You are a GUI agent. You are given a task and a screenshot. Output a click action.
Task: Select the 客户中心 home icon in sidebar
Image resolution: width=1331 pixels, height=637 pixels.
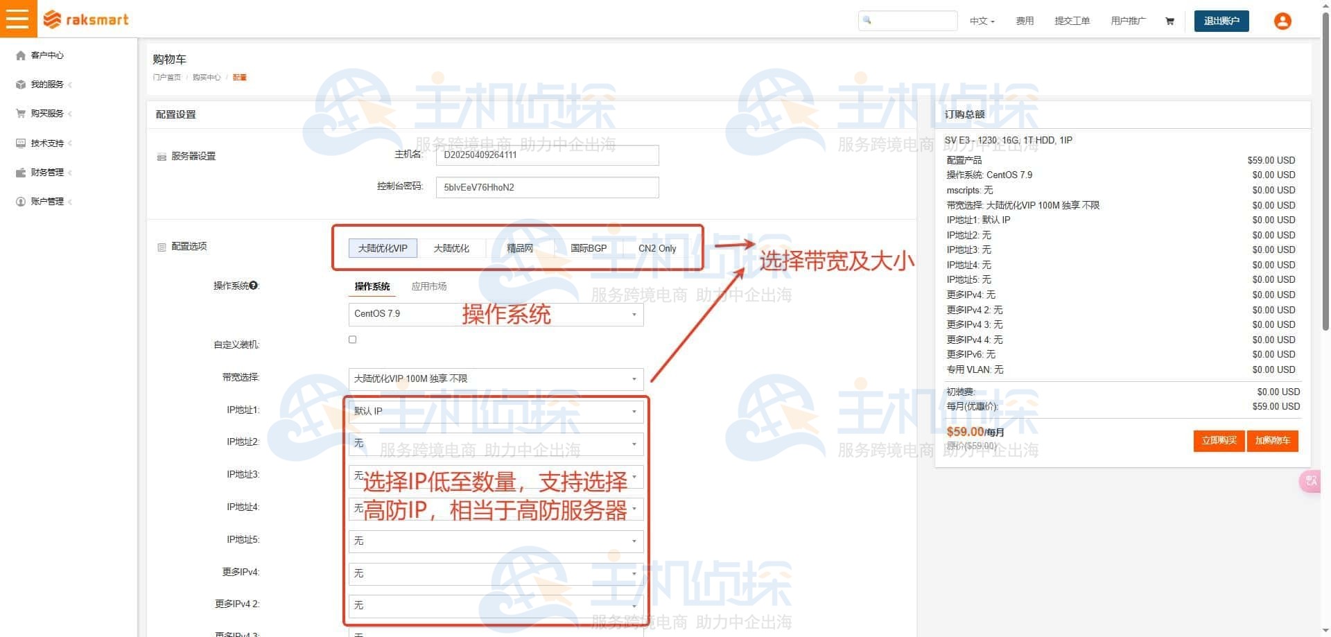coord(20,55)
